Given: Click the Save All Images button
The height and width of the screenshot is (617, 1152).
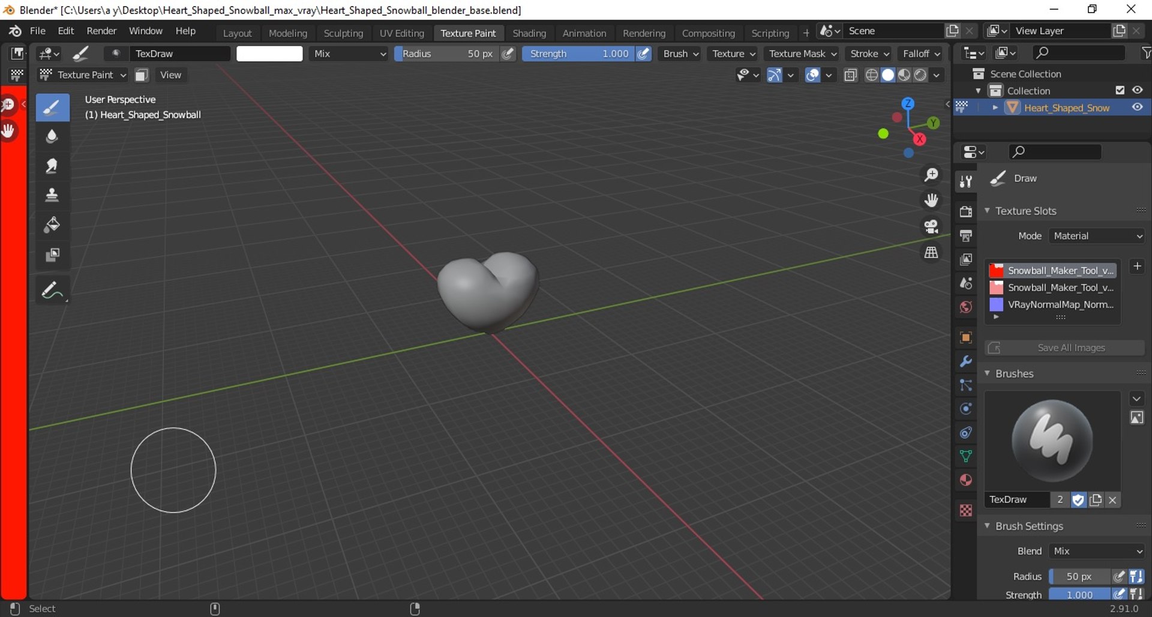Looking at the screenshot, I should pos(1064,348).
